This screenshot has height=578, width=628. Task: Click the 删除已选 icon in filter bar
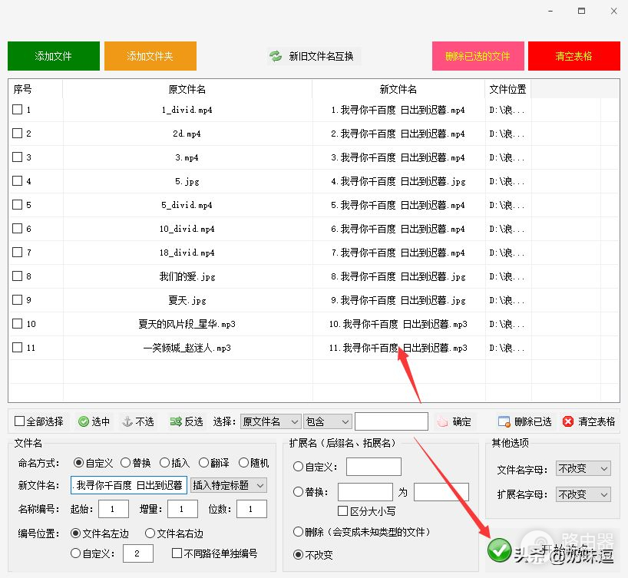coord(504,421)
